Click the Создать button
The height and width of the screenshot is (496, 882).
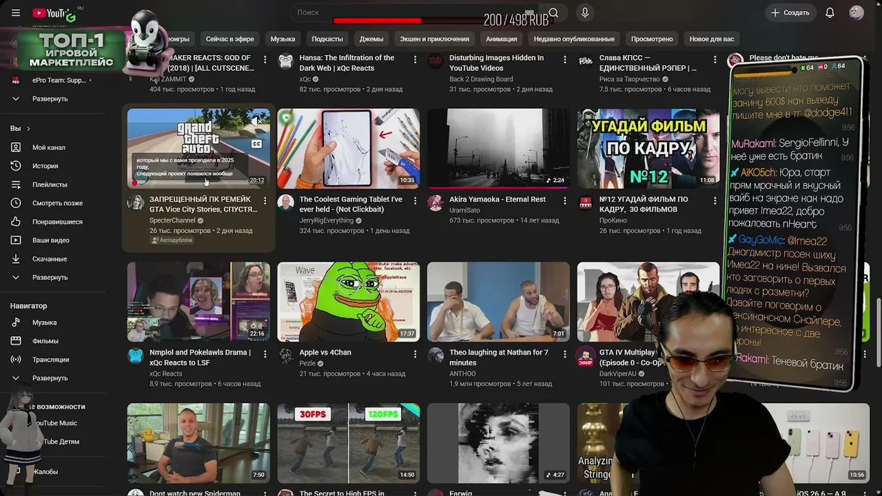tap(790, 13)
